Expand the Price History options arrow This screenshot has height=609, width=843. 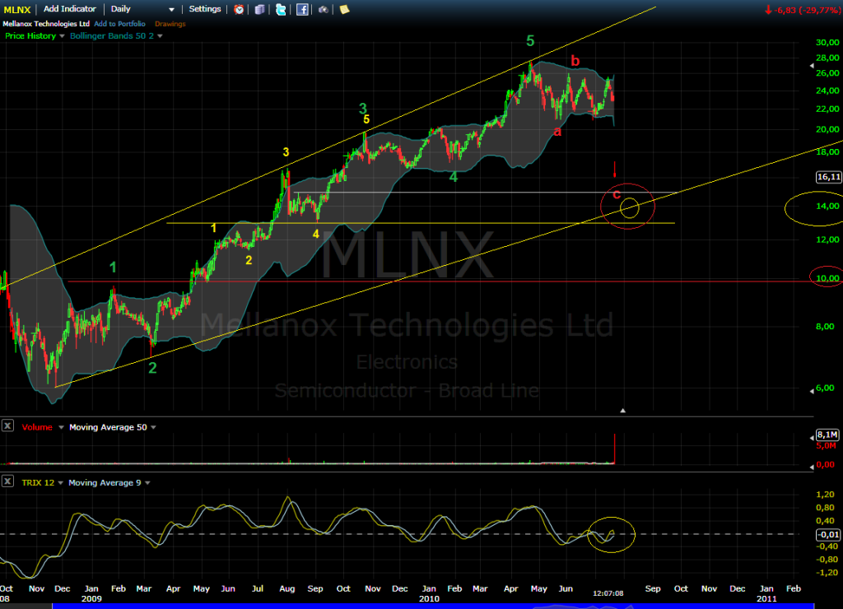62,36
